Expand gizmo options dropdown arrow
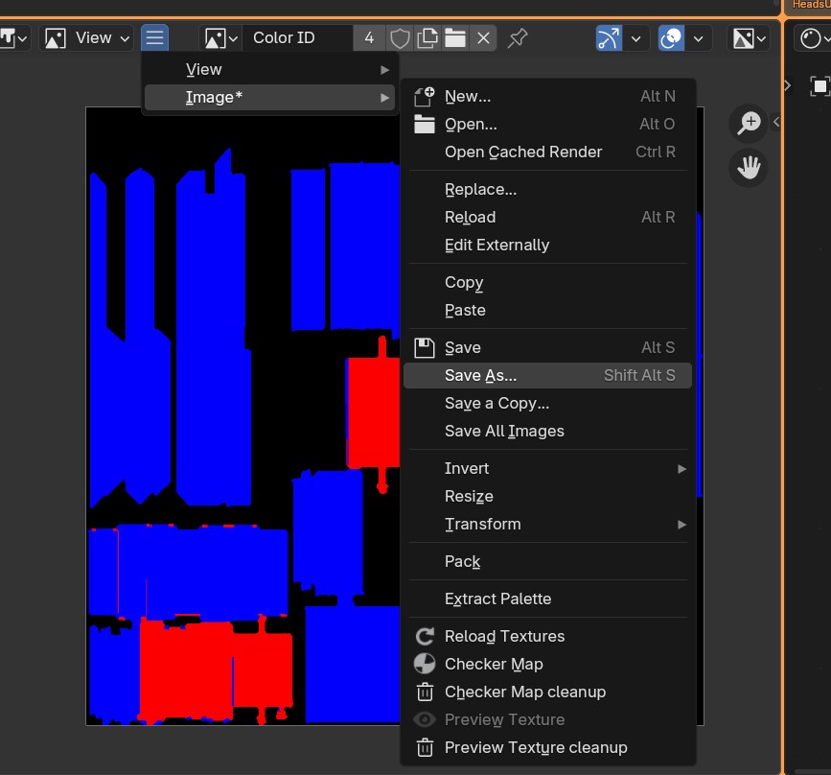Viewport: 831px width, 775px height. [x=636, y=38]
